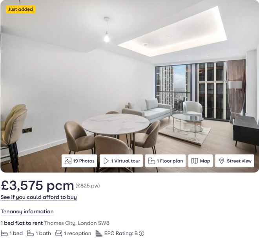Click the virtual tour play icon

[106, 161]
